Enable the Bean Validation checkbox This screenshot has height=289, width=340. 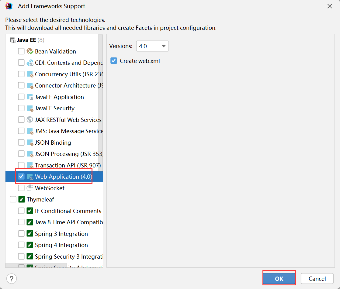21,51
